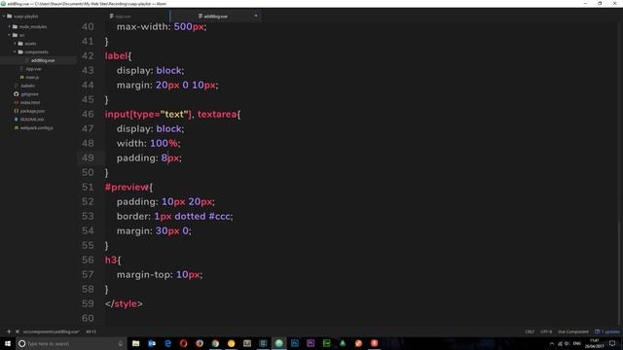Change the CRLF line ending setting
The width and height of the screenshot is (623, 350).
530,332
